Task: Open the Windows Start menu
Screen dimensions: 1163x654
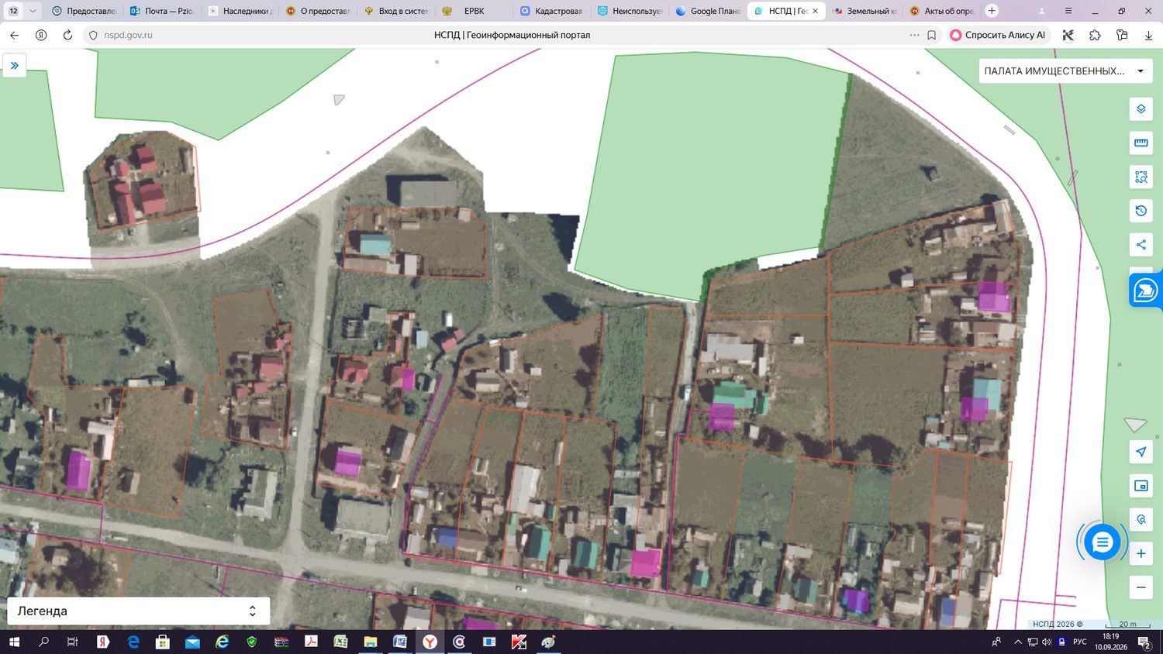Action: 13,642
